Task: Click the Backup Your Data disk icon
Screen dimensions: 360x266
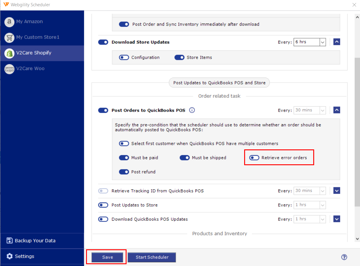Action: (x=10, y=241)
